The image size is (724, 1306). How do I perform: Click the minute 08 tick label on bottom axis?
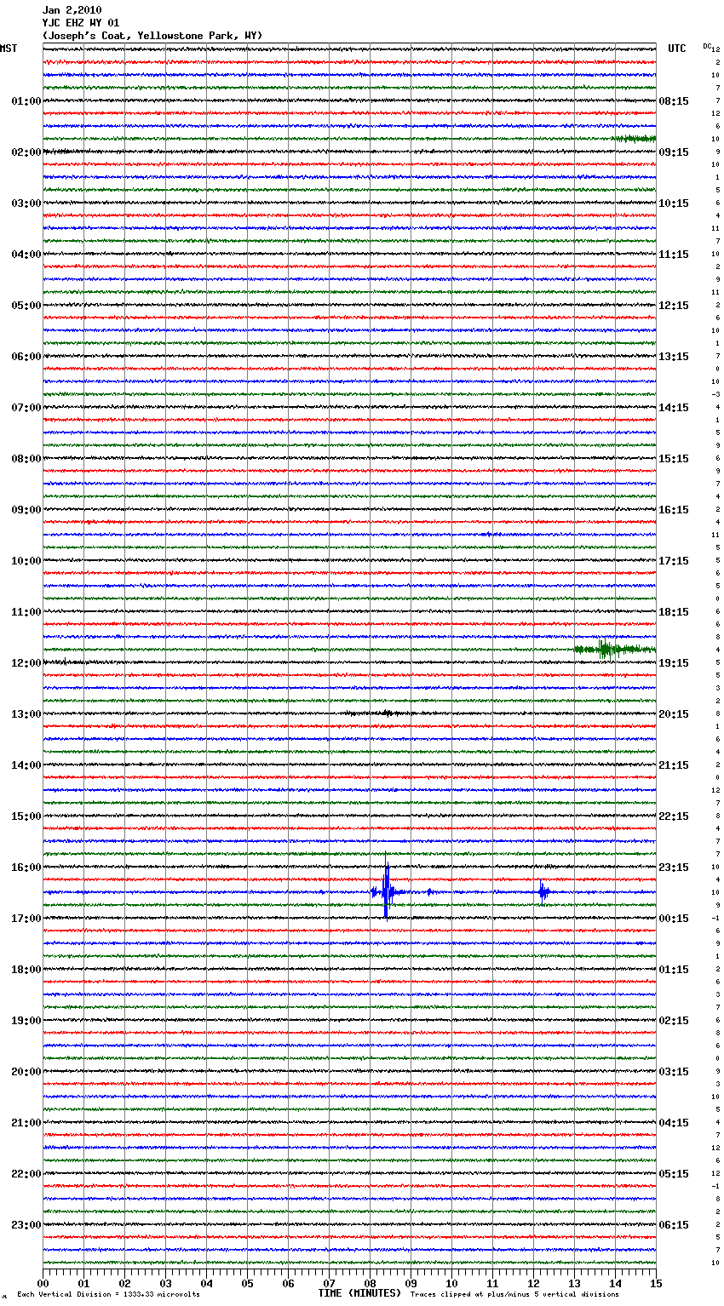click(370, 1283)
